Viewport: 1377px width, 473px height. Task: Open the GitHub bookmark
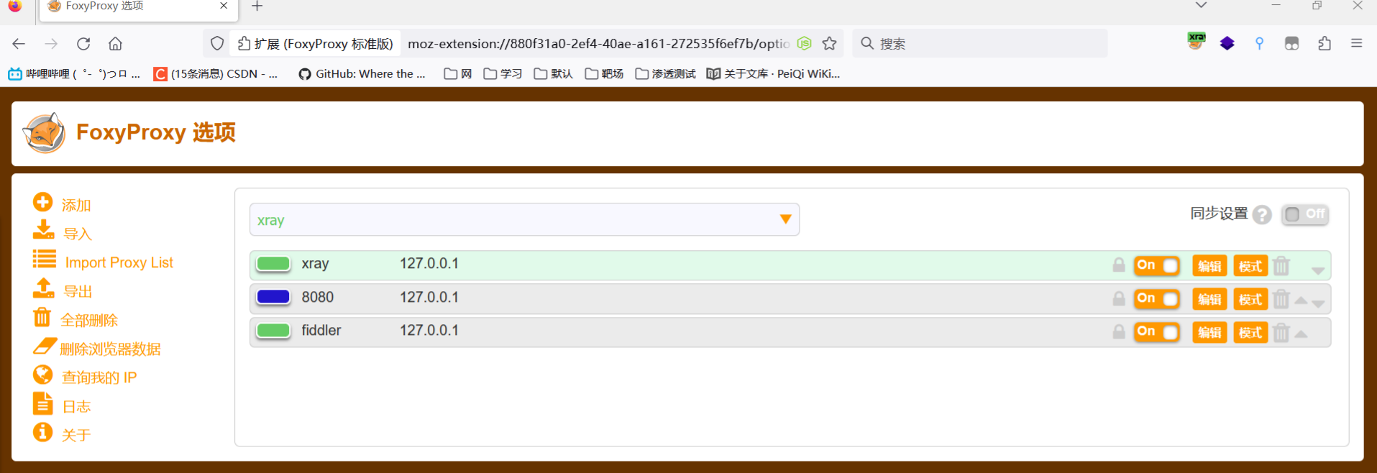click(x=362, y=73)
